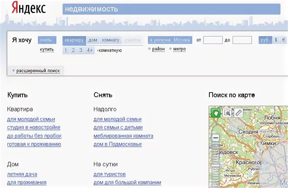Click the map zoom slider handle
Screen dimensions: 288x188
pyautogui.click(x=215, y=166)
